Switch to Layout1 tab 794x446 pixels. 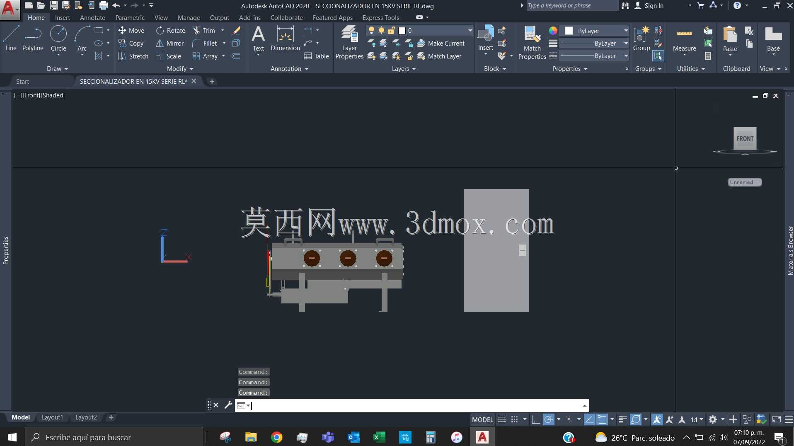[x=52, y=417]
